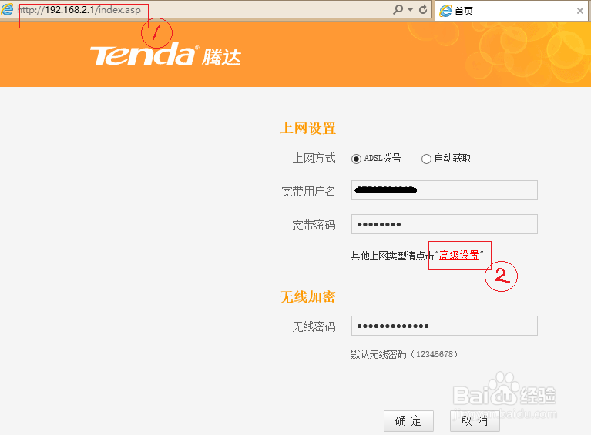Click the 确定 button

coord(408,421)
